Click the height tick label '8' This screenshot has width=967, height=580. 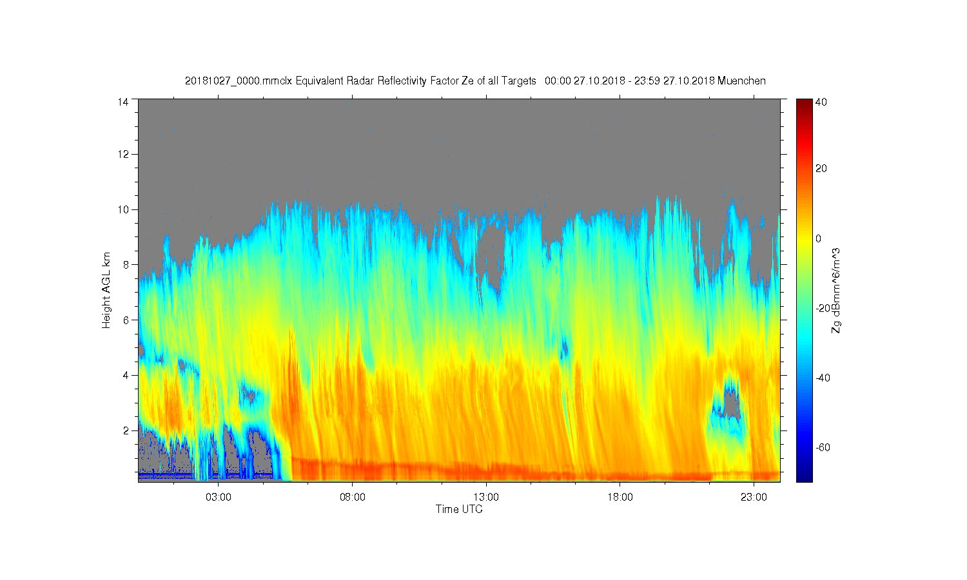(125, 264)
